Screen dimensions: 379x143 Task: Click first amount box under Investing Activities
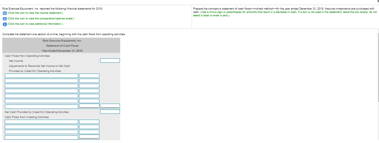89,122
